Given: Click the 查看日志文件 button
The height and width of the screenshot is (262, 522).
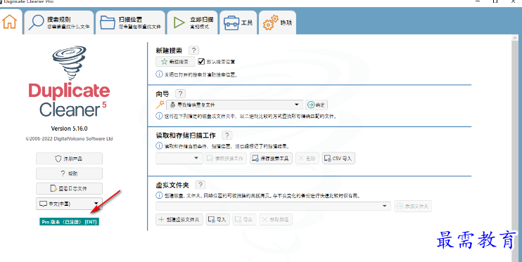Looking at the screenshot, I should (69, 188).
